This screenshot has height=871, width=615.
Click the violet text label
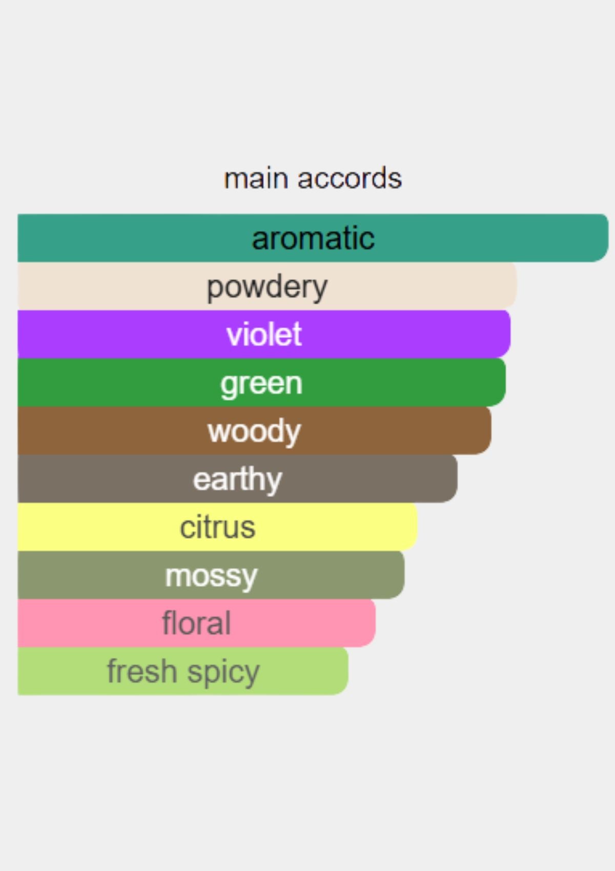tap(264, 335)
